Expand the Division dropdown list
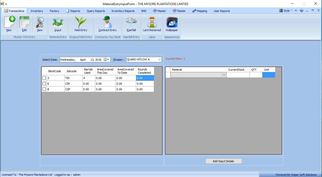Screen dimensions: 322x177 (159, 60)
